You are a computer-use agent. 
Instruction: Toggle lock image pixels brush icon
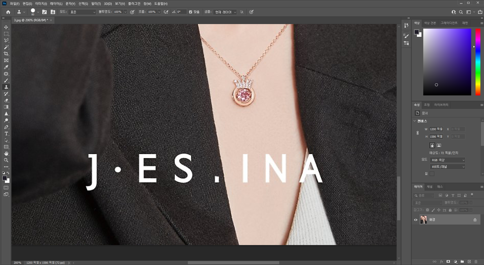433,210
